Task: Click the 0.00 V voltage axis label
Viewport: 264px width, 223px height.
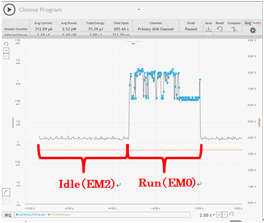Action: tap(252, 203)
